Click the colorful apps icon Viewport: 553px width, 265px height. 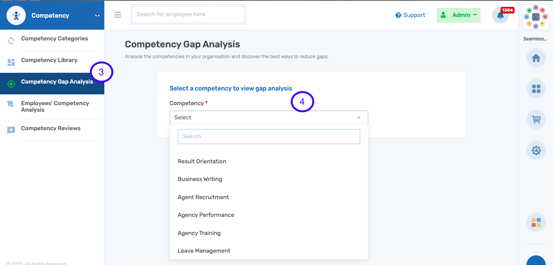(536, 222)
